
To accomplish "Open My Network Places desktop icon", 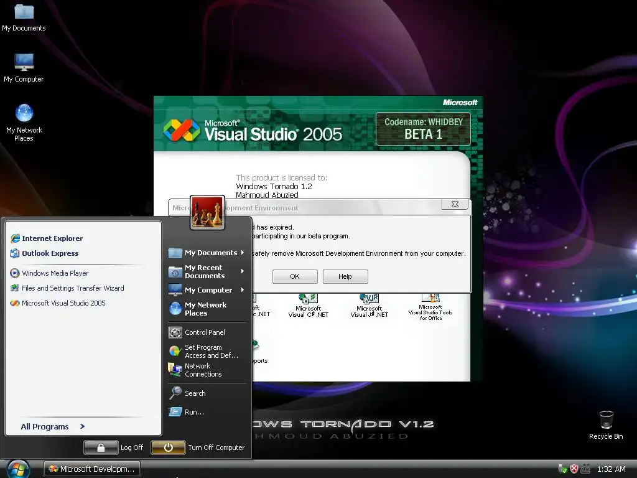I will pos(24,123).
